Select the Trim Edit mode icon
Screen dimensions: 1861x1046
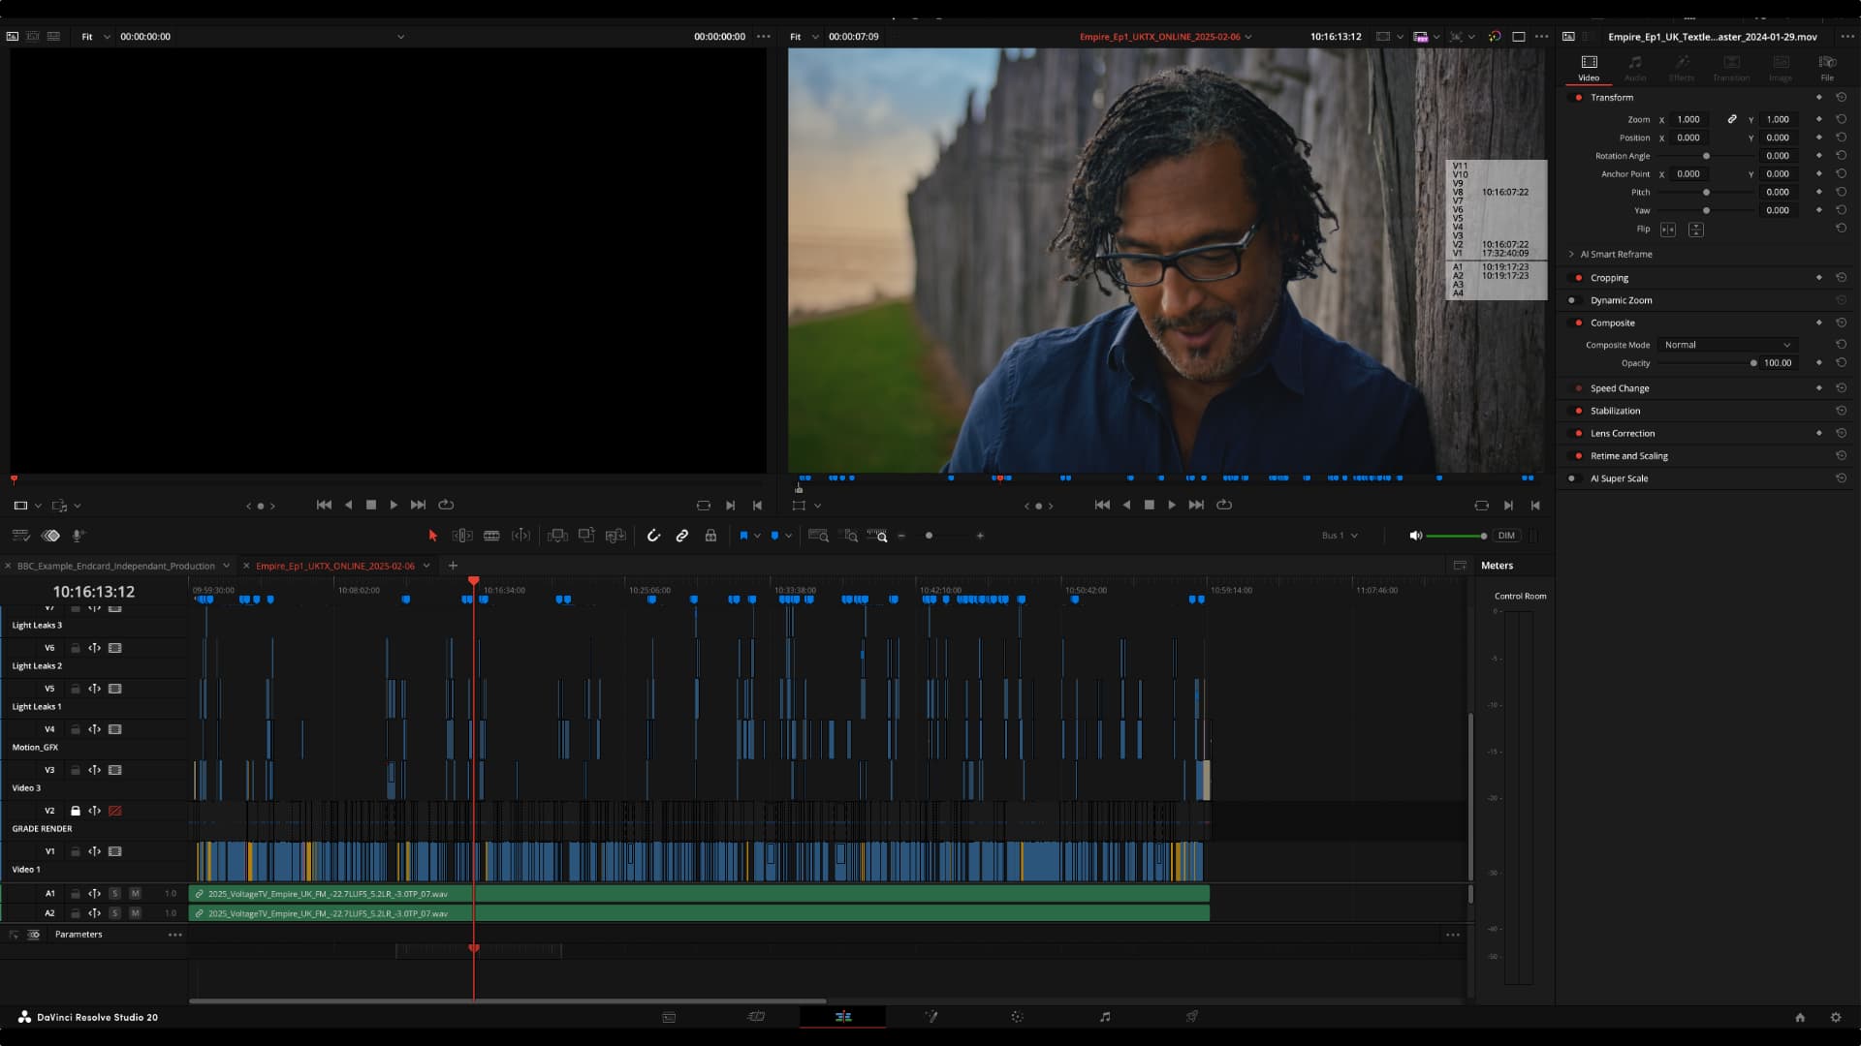coord(463,535)
